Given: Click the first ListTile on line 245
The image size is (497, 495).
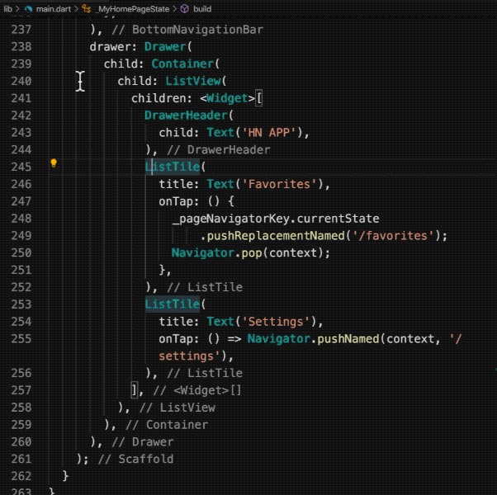Looking at the screenshot, I should click(173, 167).
